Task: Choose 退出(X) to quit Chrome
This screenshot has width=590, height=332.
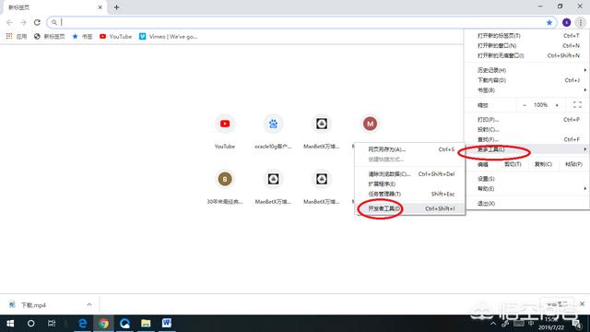Action: tap(526, 204)
